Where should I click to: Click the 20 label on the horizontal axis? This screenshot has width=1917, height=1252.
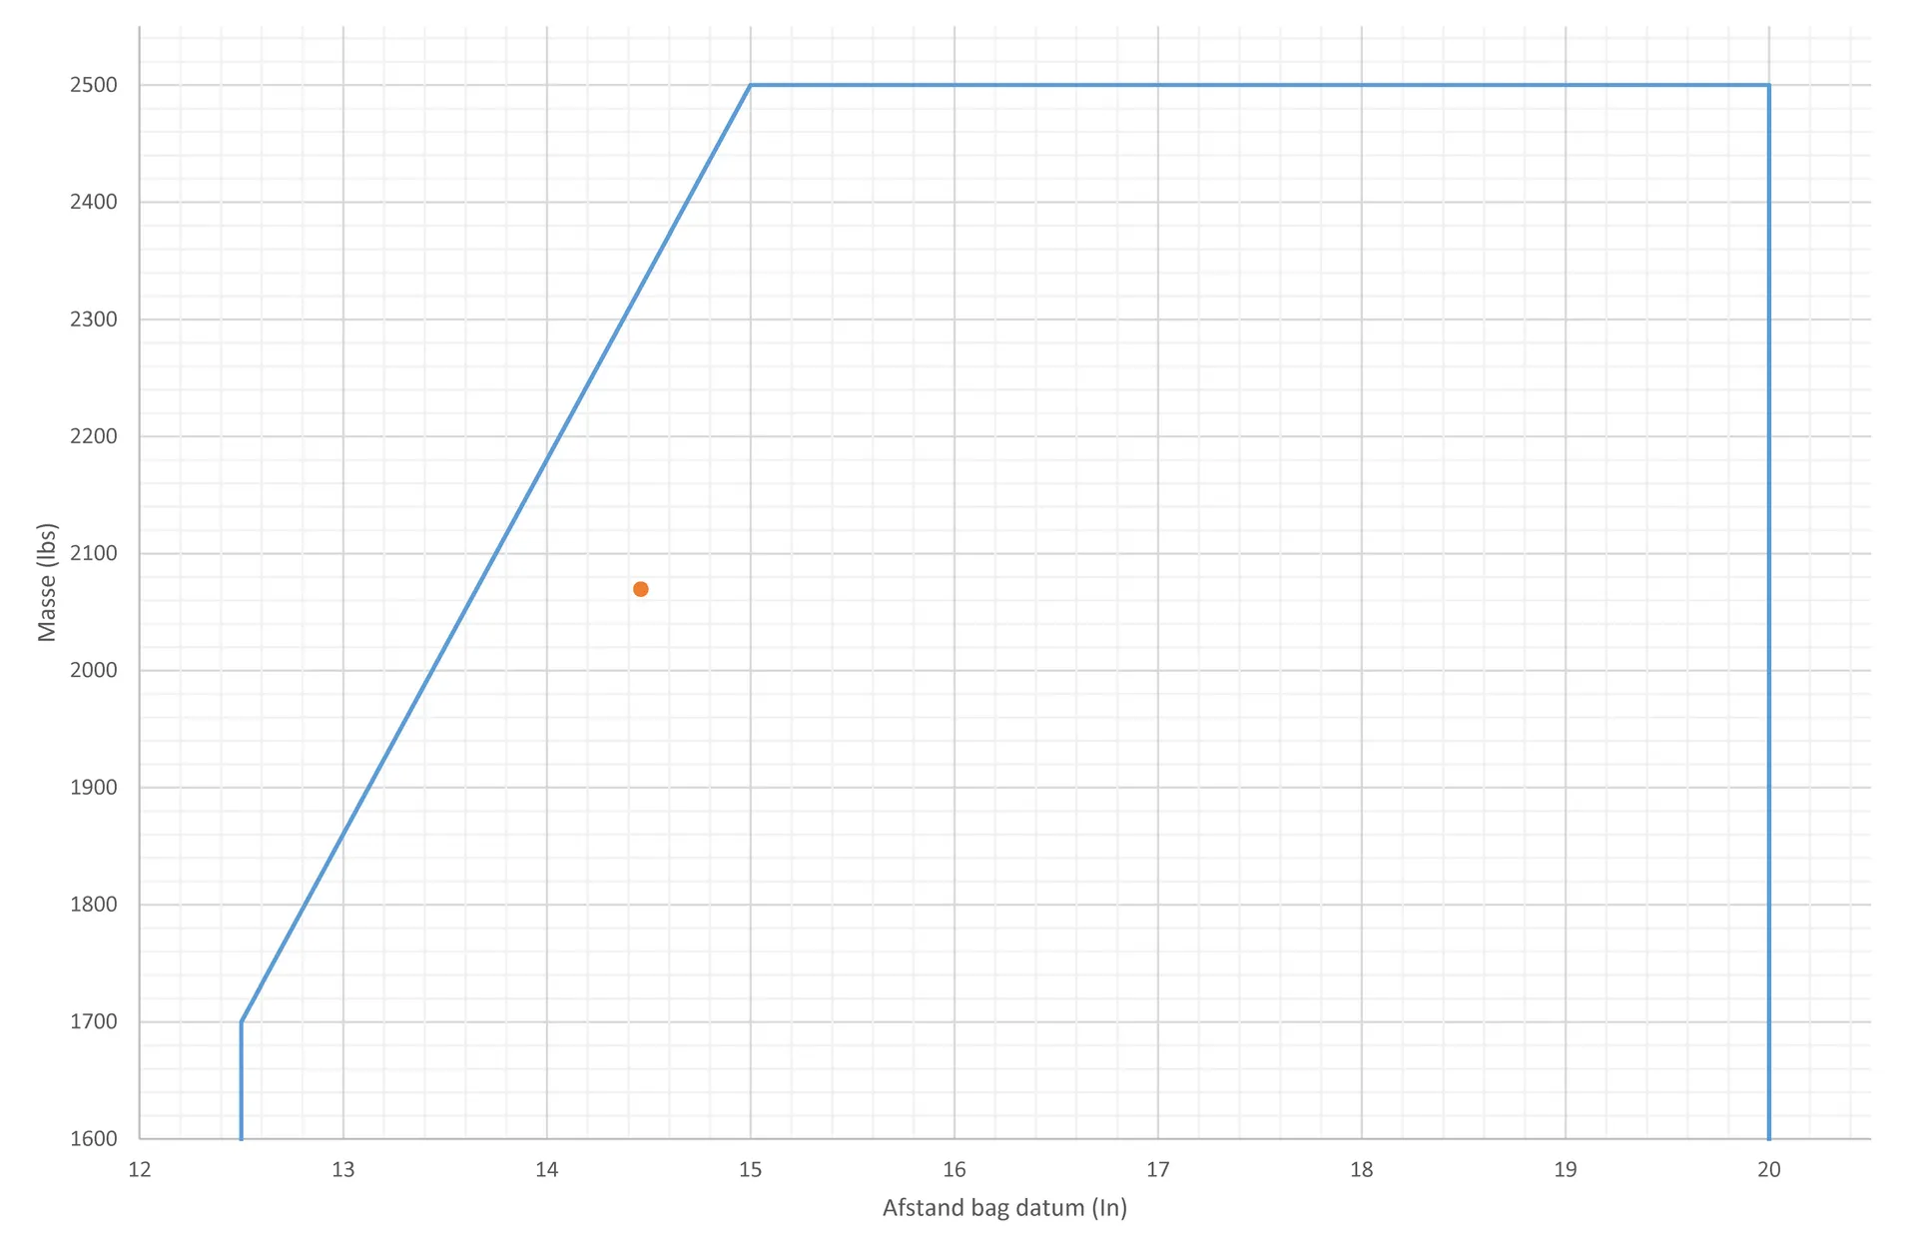tap(1769, 1170)
